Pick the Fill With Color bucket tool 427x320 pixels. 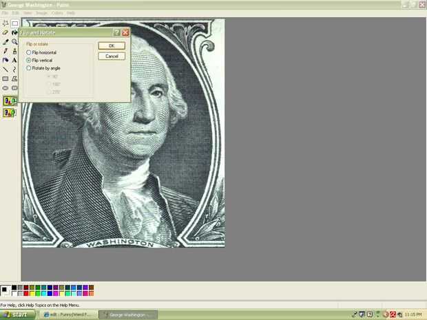click(x=14, y=32)
